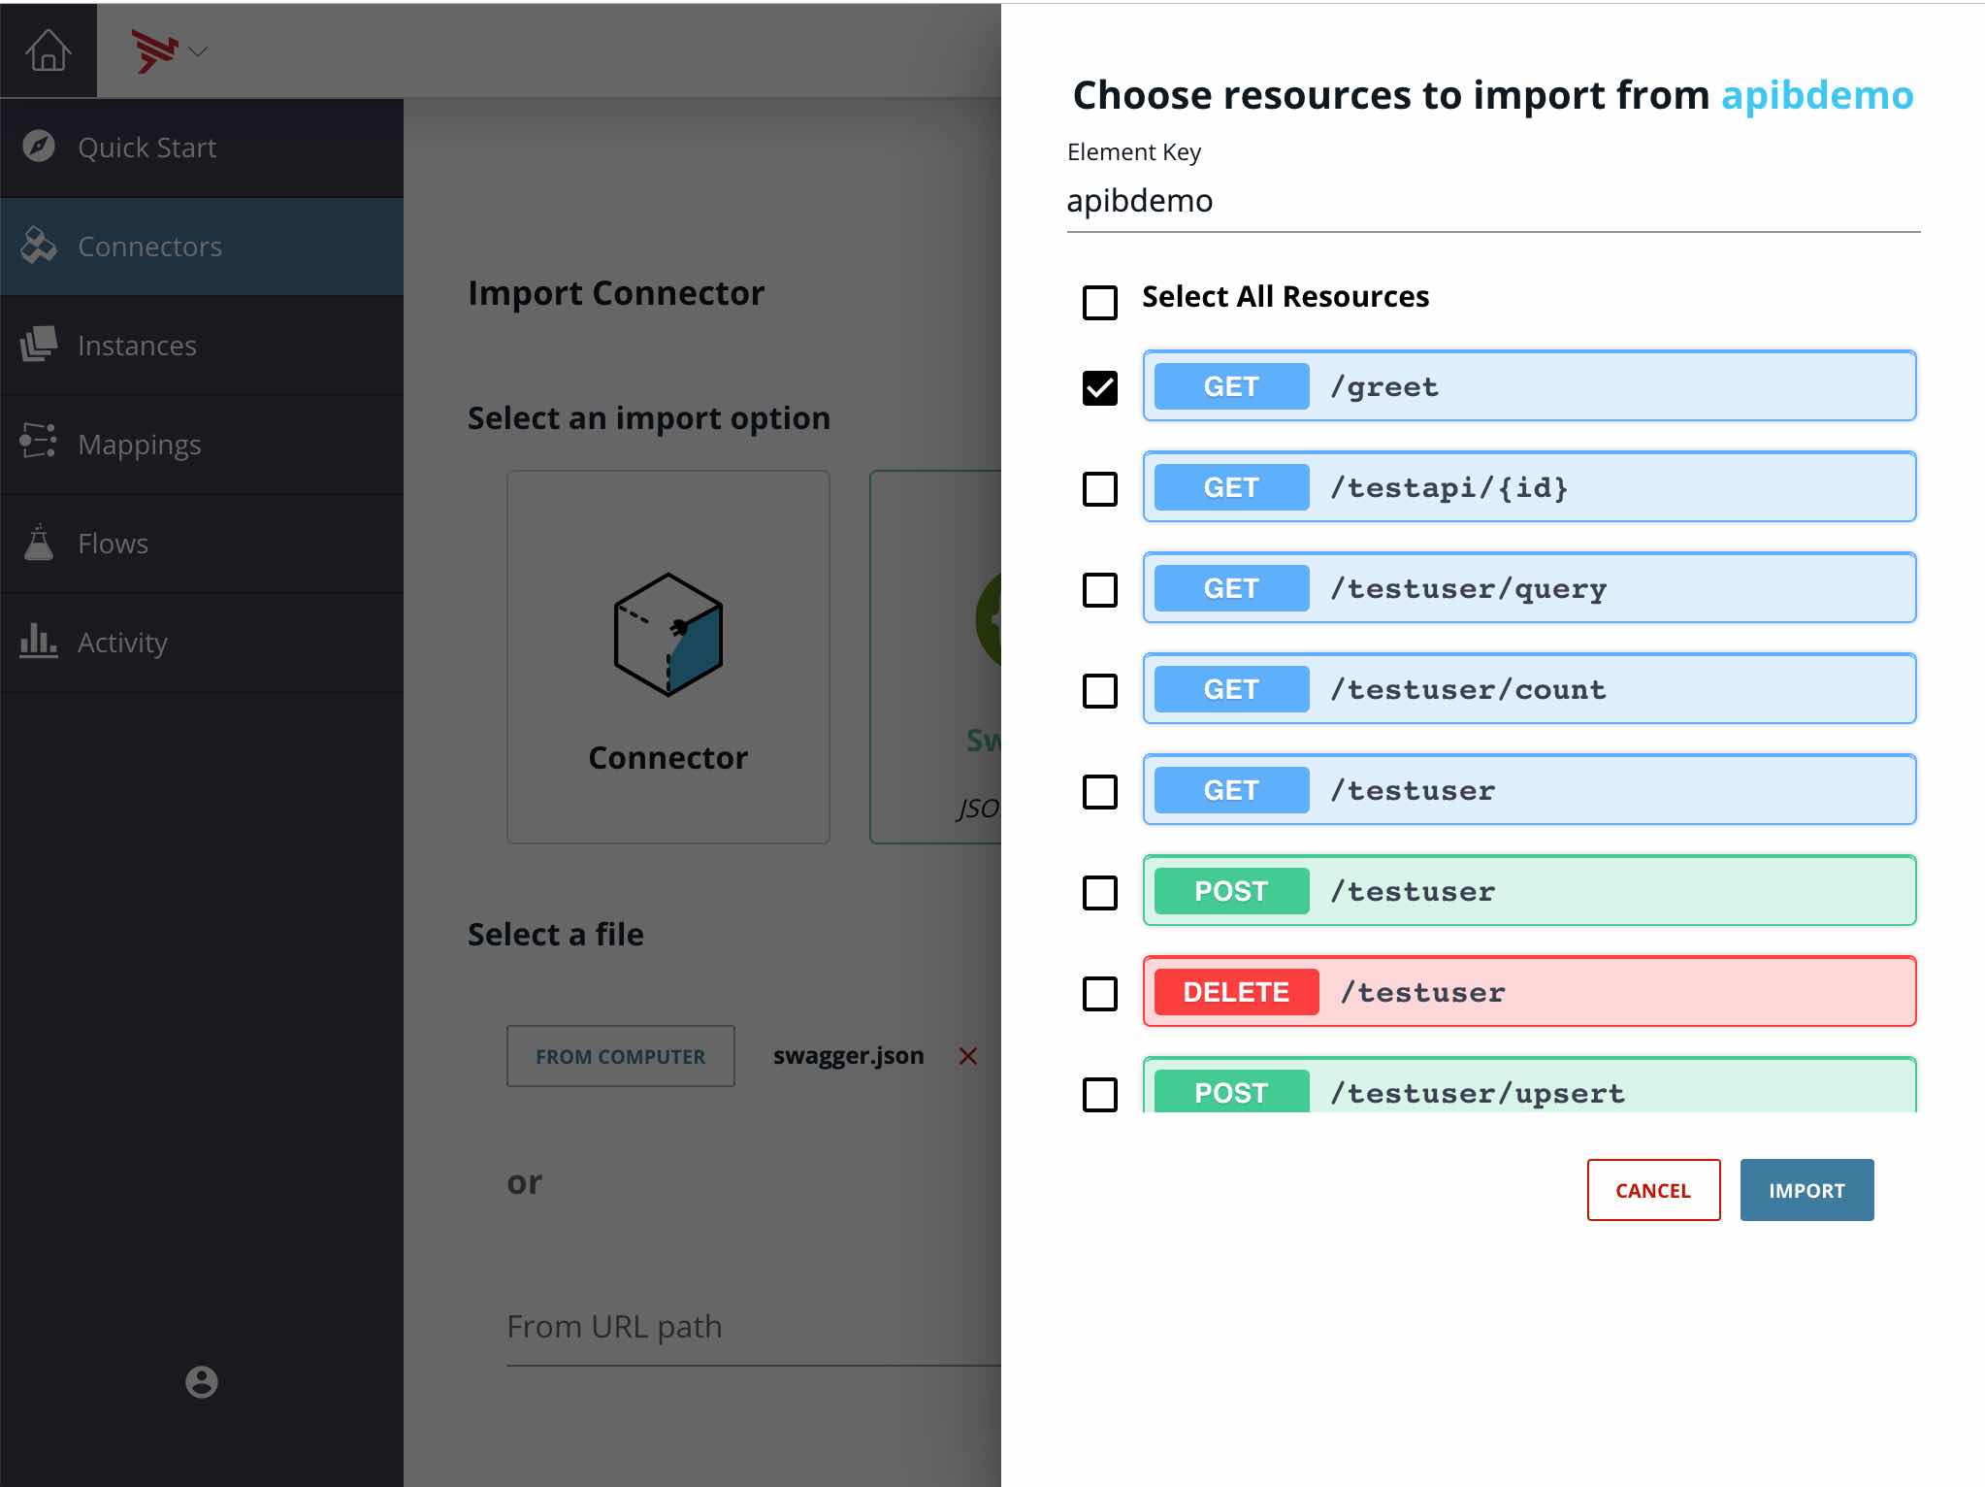Click the From URL path field

click(754, 1327)
